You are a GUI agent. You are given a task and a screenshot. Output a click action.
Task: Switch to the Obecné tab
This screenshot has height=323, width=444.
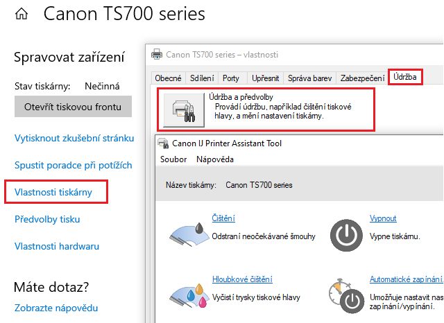click(168, 78)
